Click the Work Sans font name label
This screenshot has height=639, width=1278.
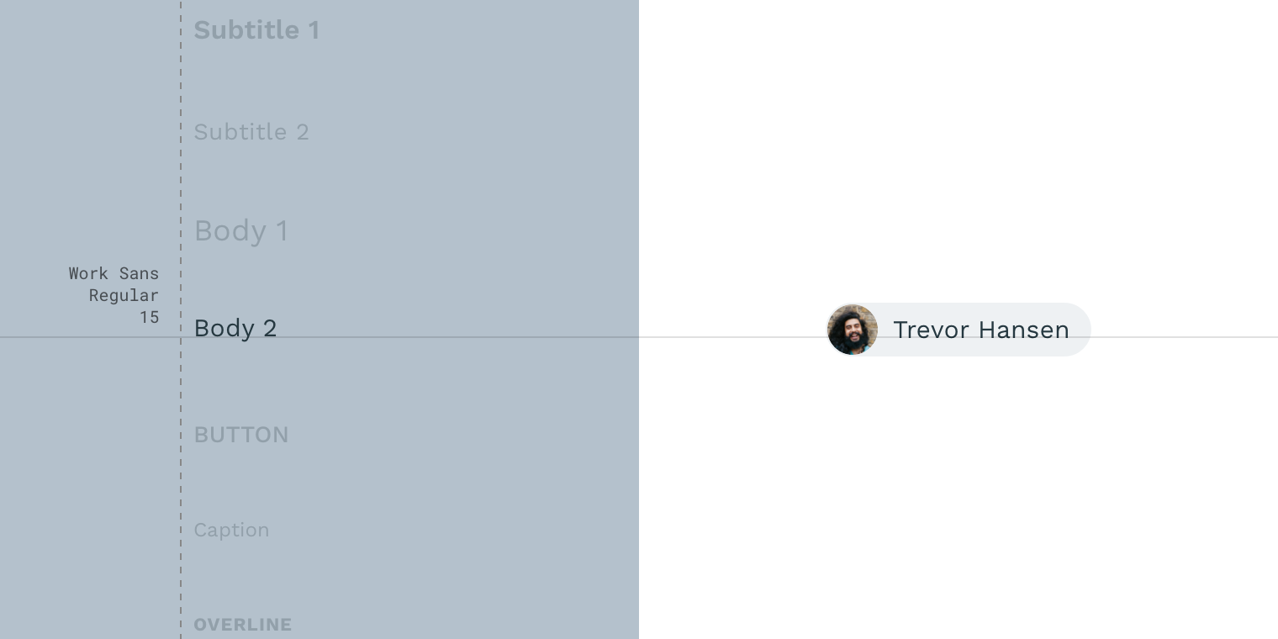(114, 273)
